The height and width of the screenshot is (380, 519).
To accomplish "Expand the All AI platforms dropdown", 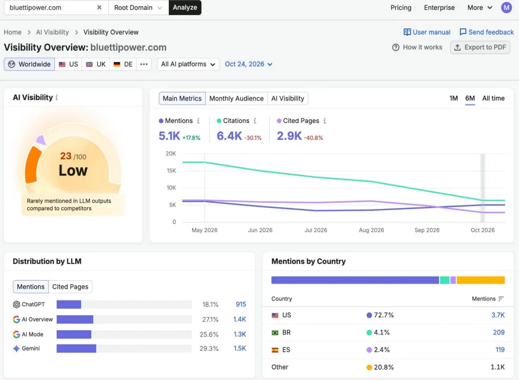I will tap(188, 64).
